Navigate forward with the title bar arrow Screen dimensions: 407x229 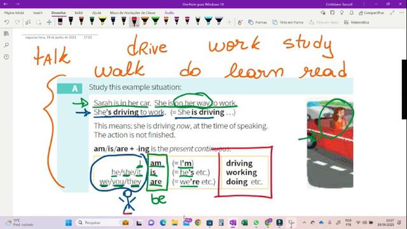tap(17, 4)
